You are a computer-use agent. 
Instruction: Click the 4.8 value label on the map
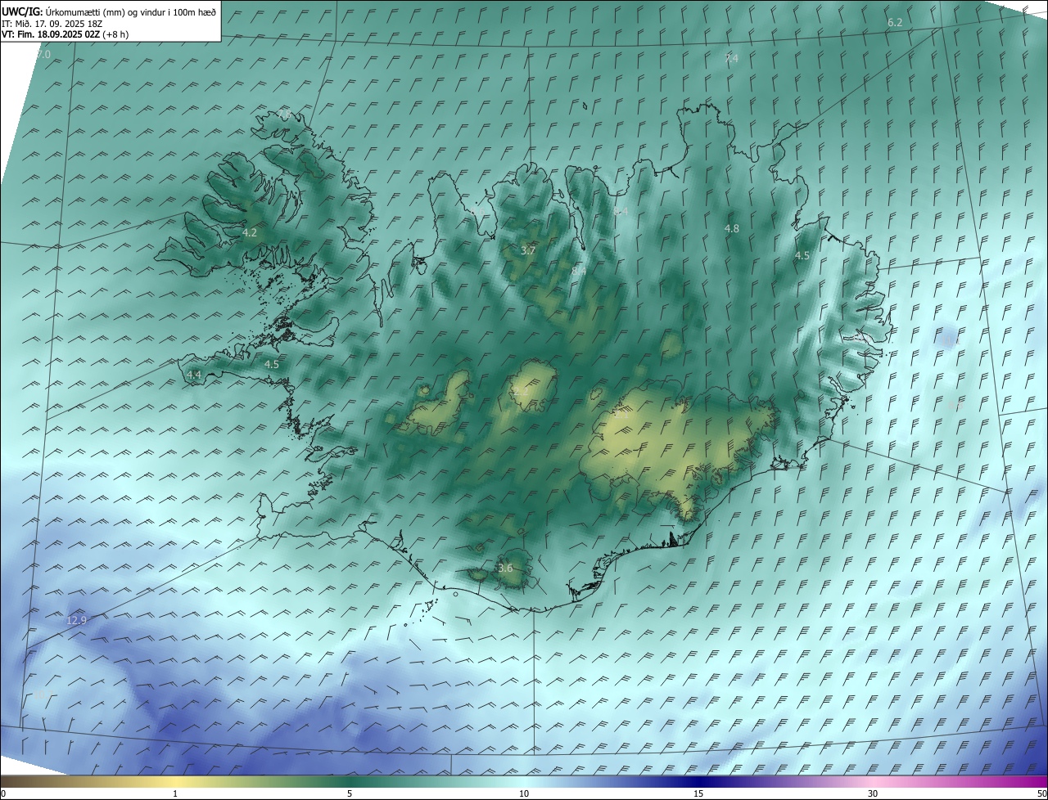(x=732, y=229)
